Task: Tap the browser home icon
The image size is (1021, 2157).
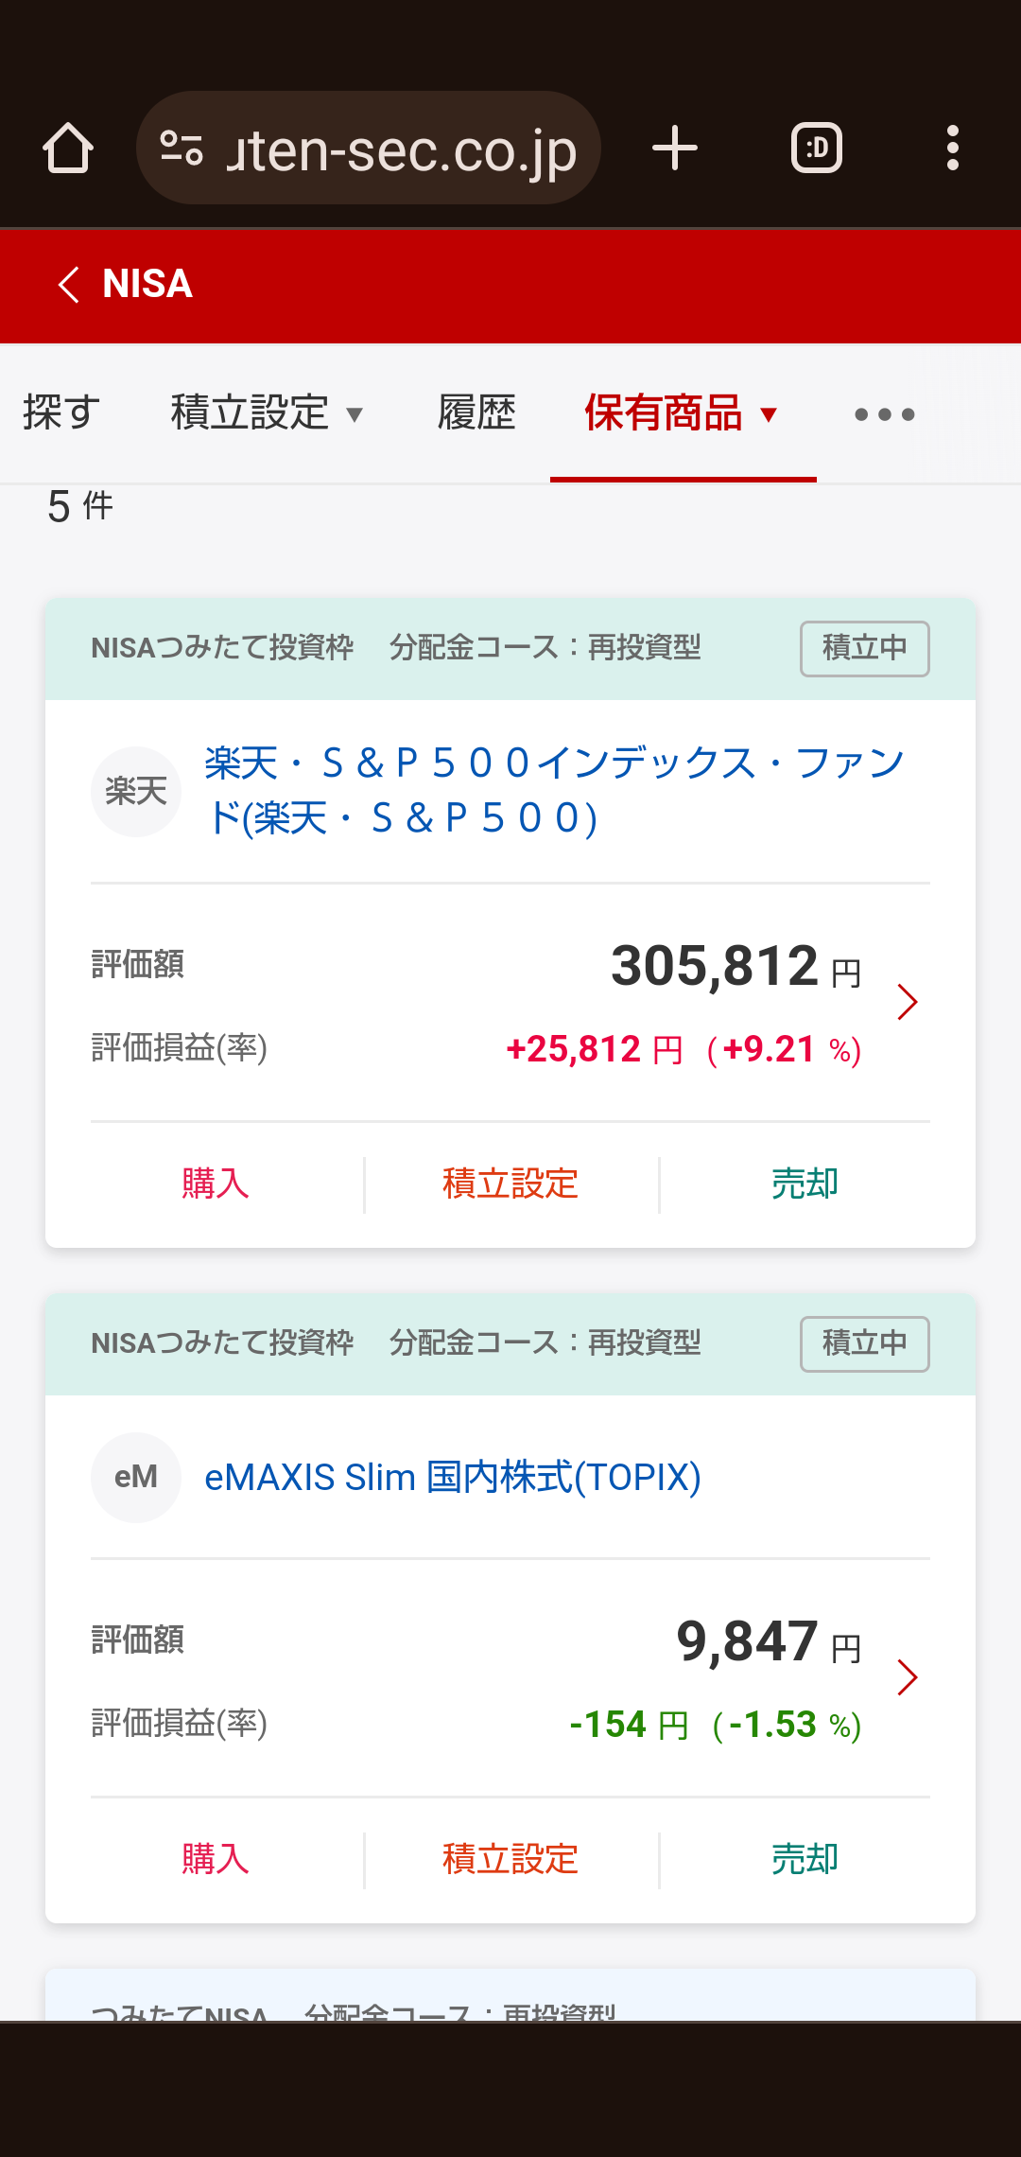Action: point(68,149)
